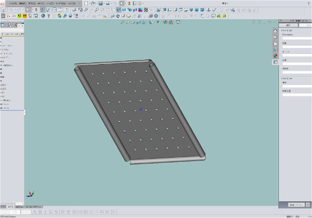Screen dimensions: 312x218
Task: Toggle Italic I in formatting toolbar
Action: click(46, 212)
